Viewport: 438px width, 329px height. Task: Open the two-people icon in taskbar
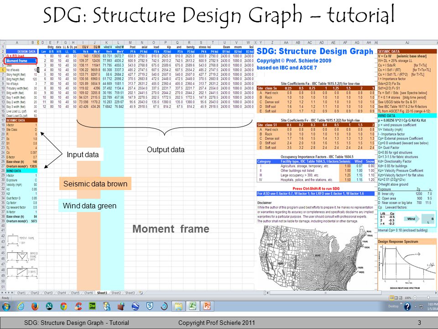[x=107, y=307]
